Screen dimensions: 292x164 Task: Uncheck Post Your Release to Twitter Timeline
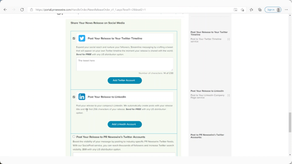pos(74,38)
